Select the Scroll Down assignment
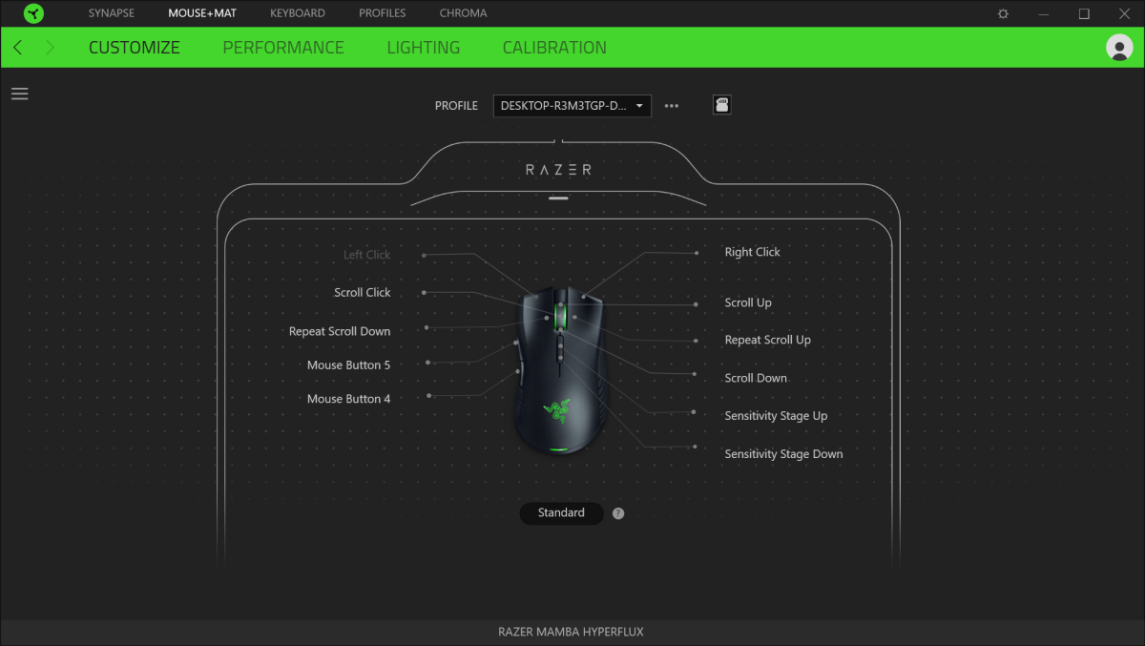This screenshot has width=1145, height=646. 756,379
